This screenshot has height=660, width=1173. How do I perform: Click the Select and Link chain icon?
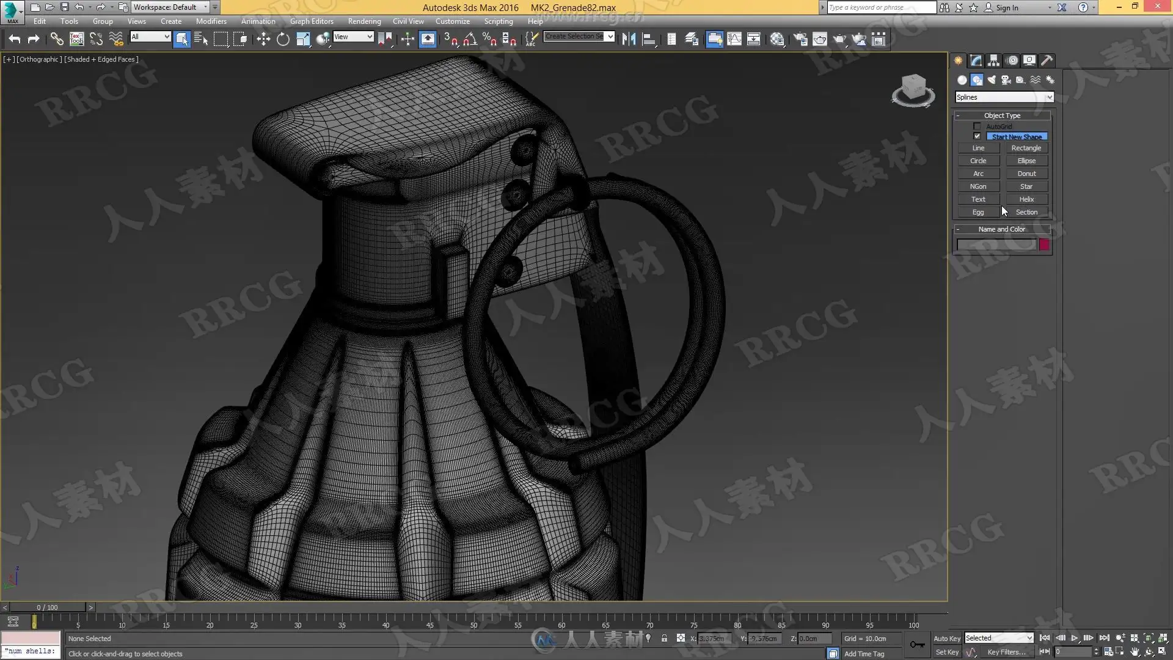coord(56,40)
